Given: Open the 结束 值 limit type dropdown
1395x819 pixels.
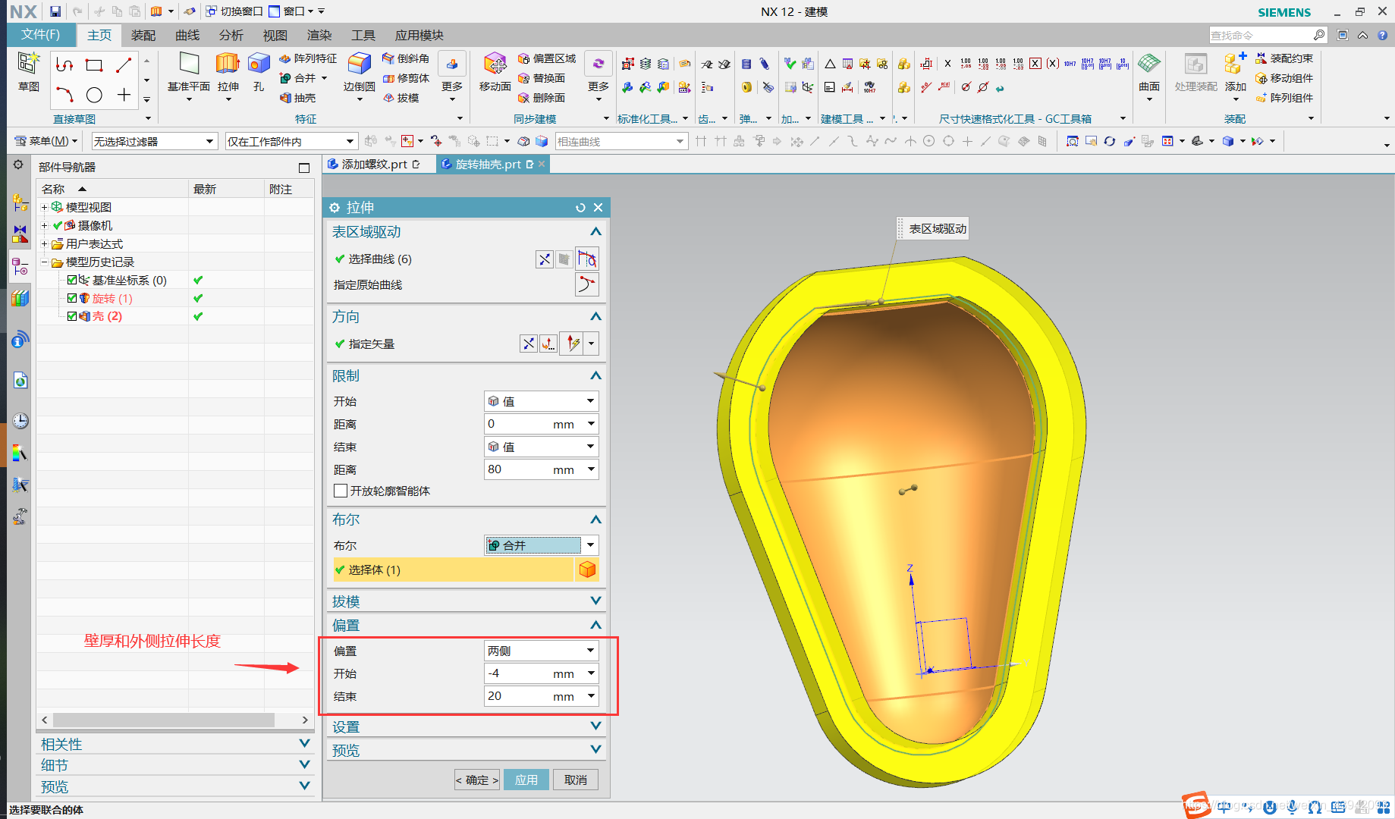Looking at the screenshot, I should [542, 447].
